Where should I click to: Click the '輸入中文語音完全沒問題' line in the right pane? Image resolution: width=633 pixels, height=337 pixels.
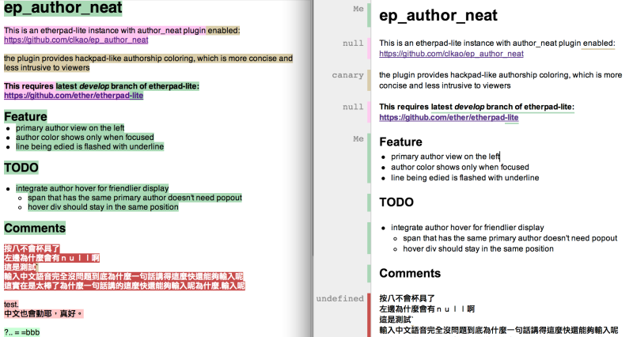coord(498,330)
